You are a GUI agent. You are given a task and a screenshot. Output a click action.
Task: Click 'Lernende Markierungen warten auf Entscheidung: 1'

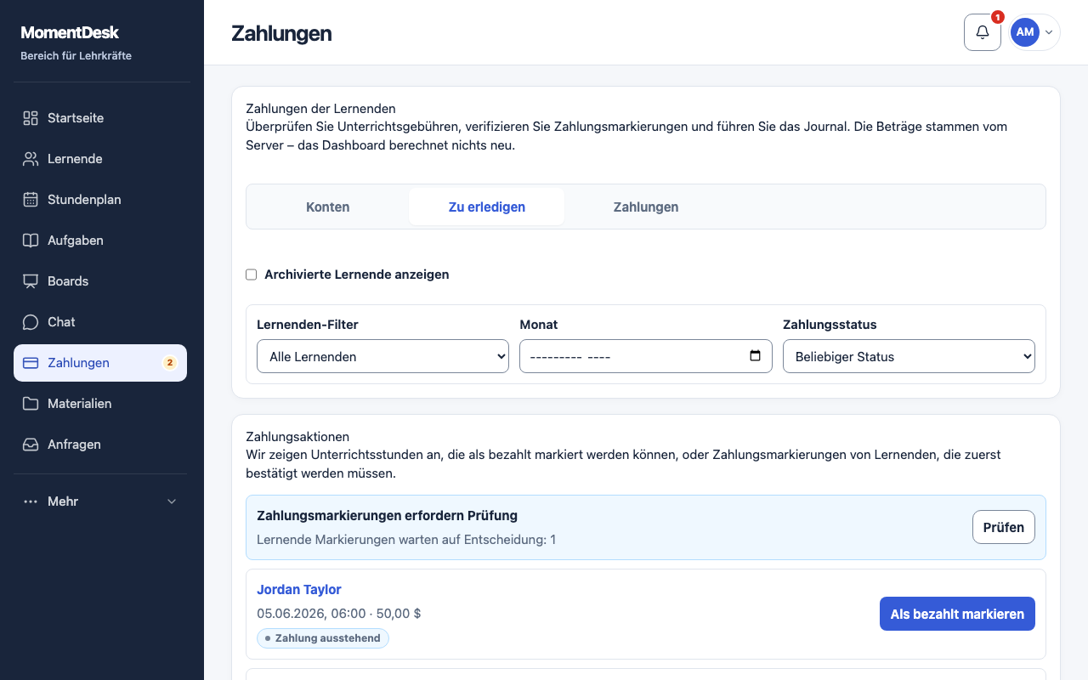[406, 540]
